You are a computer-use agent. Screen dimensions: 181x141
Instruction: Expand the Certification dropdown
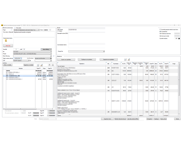point(51,58)
